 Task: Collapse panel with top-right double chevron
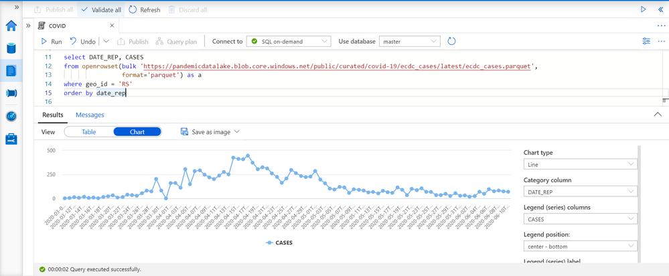tap(661, 9)
